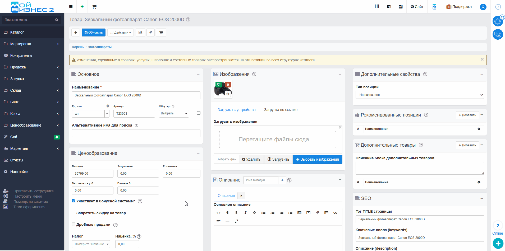The image size is (505, 251).
Task: Enable Запретить скидку на товар checkbox
Action: 74,213
